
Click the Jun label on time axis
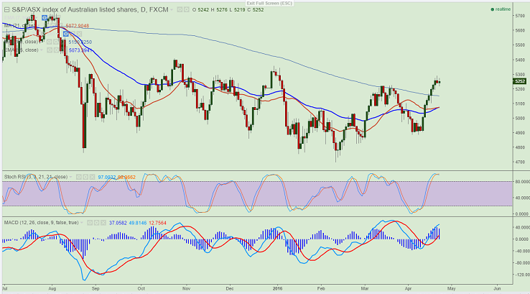[497, 289]
